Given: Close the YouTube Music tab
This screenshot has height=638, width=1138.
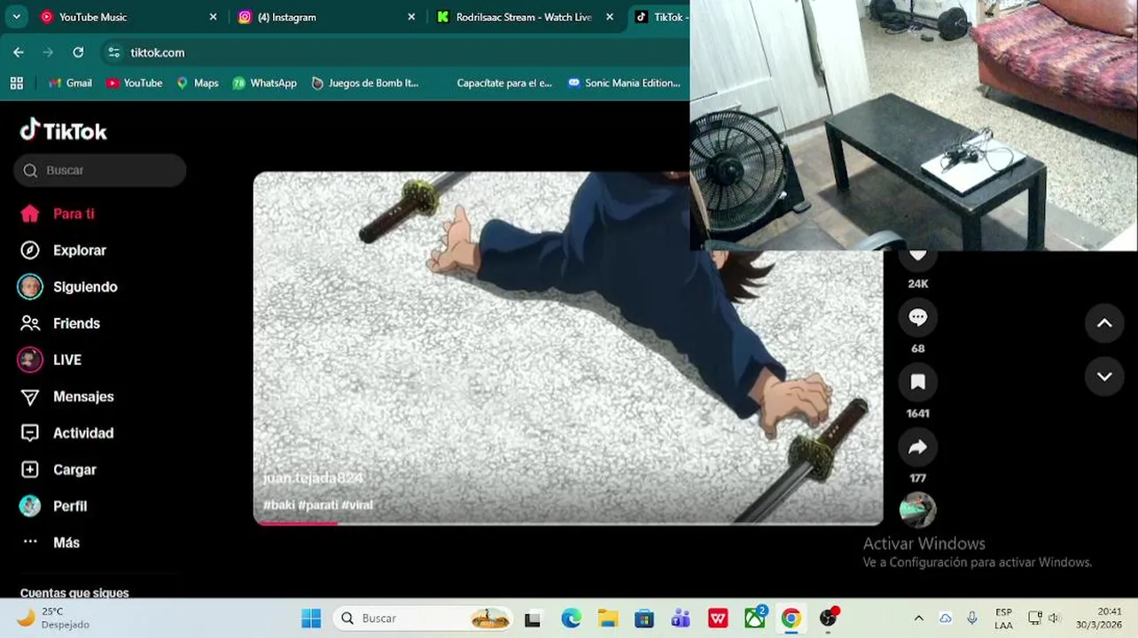Looking at the screenshot, I should tap(213, 17).
